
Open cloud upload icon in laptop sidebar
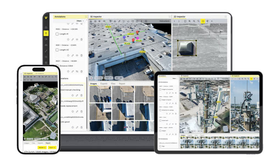[x=46, y=45]
